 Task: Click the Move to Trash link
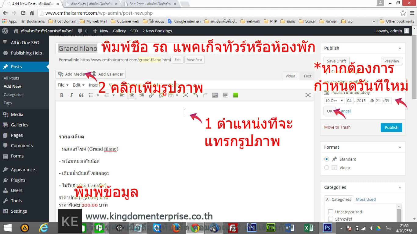click(337, 127)
